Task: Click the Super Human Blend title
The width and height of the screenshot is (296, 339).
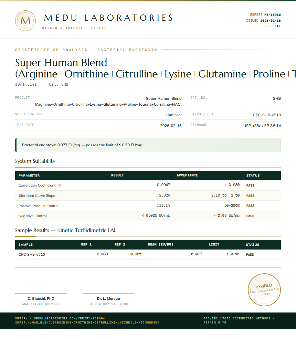Action: 156,68
